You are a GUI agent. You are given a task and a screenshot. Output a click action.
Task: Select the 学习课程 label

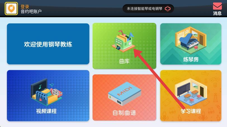point(191,111)
